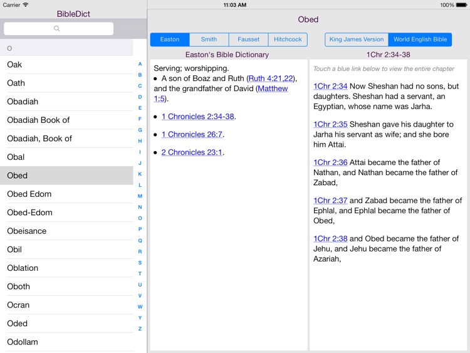Jump to letter T in index
470x353 pixels.
pyautogui.click(x=140, y=273)
